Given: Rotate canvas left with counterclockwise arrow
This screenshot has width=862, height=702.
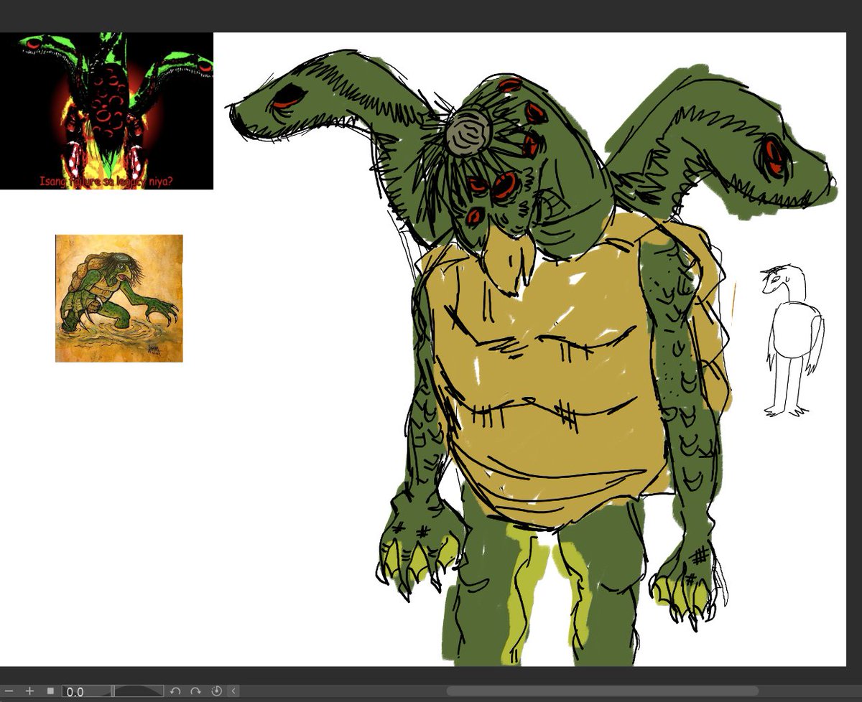Looking at the screenshot, I should (x=175, y=691).
